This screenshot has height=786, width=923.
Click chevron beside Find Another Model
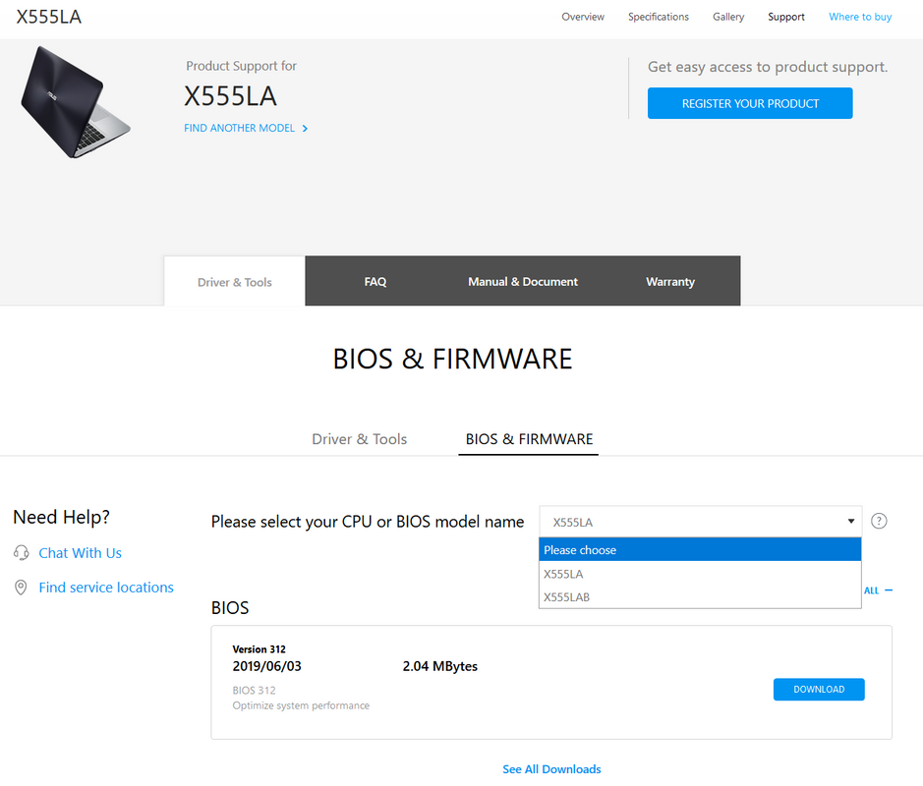pos(306,129)
